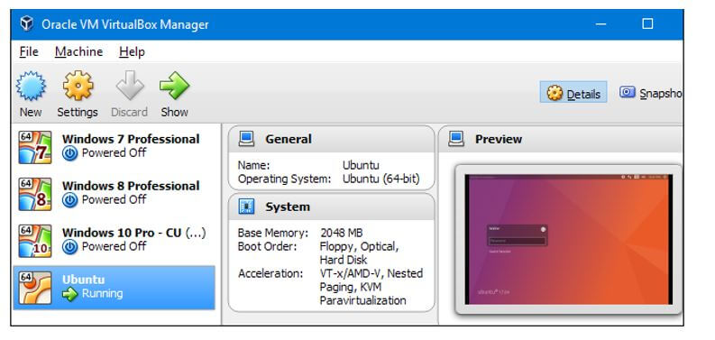Click the VirtualBox cube icon in title bar
715x340 pixels.
point(27,23)
